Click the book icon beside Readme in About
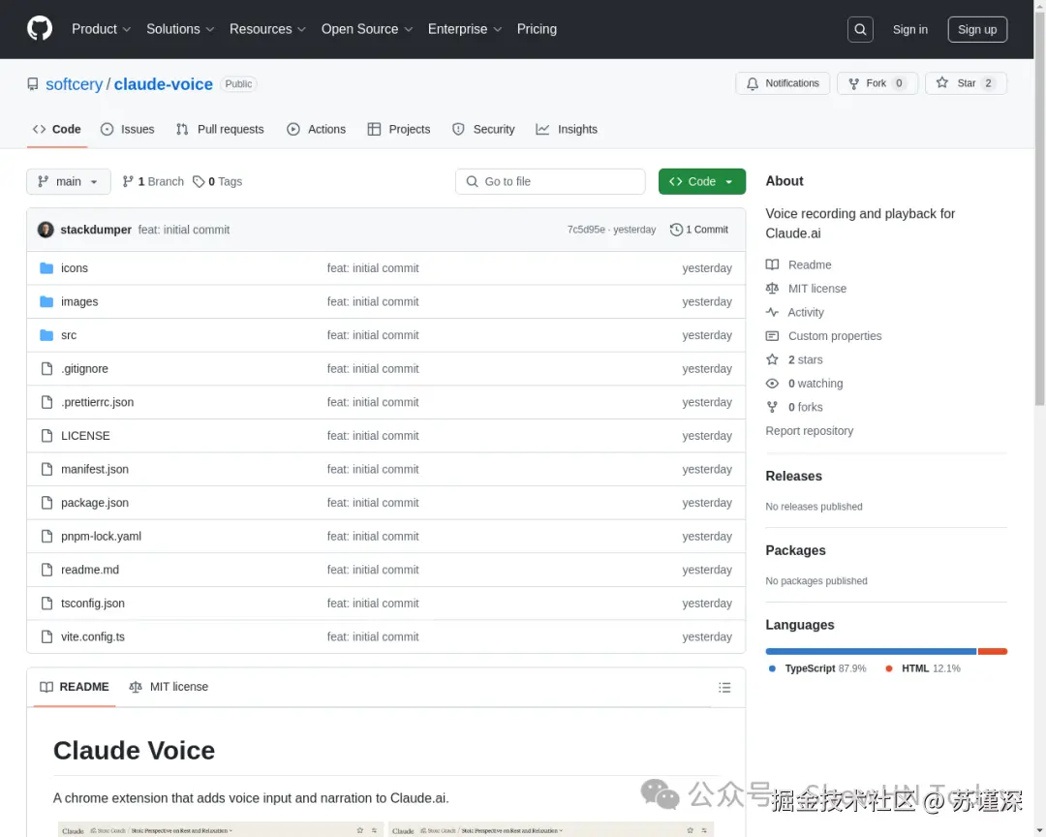Screen dimensions: 1046x837 (x=772, y=264)
